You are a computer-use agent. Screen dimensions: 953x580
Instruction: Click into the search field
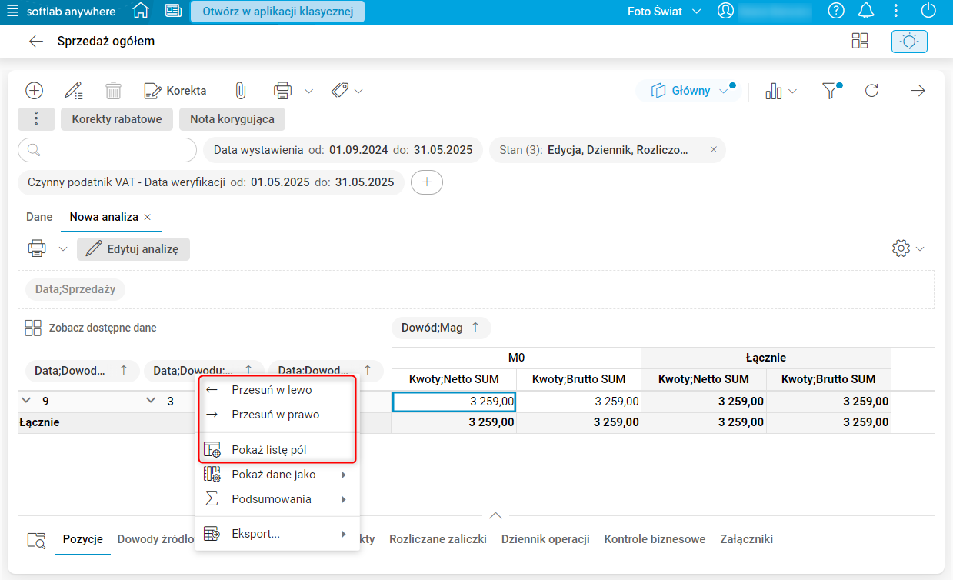tap(108, 150)
